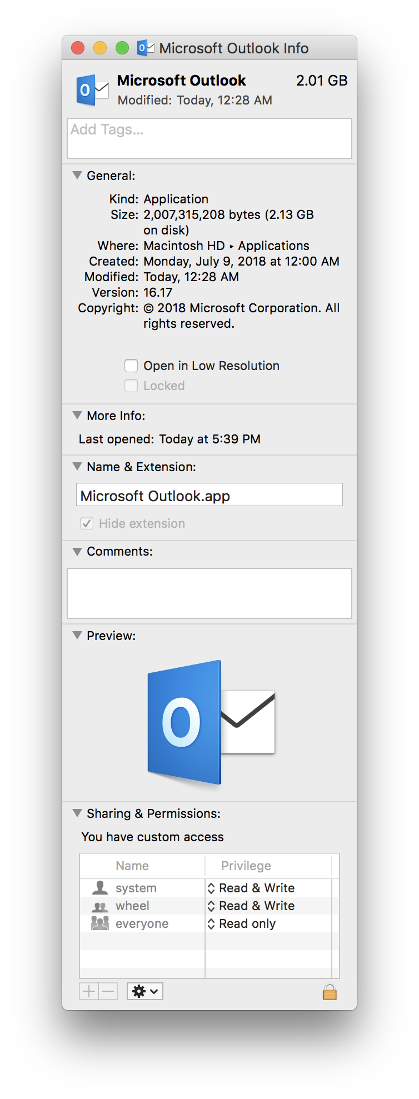Screen dimensions: 419x1099
Task: Click the Version 16.17 value
Action: (x=158, y=292)
